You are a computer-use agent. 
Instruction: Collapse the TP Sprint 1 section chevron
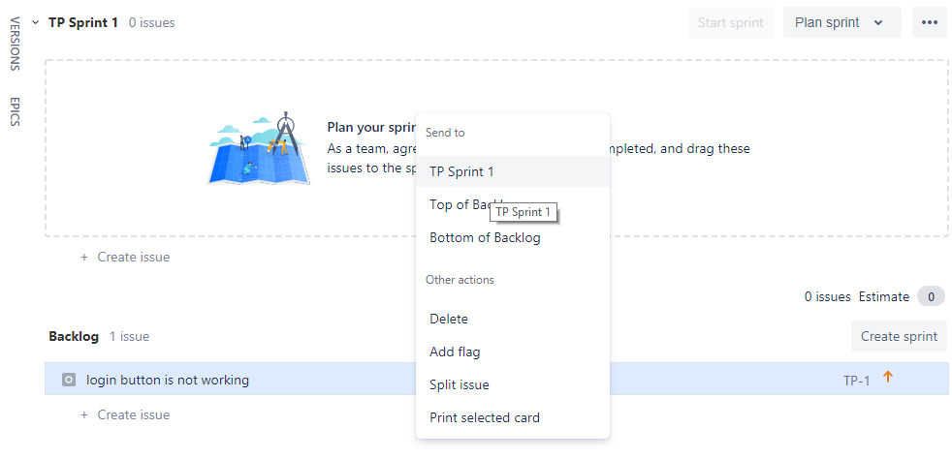pyautogui.click(x=35, y=22)
